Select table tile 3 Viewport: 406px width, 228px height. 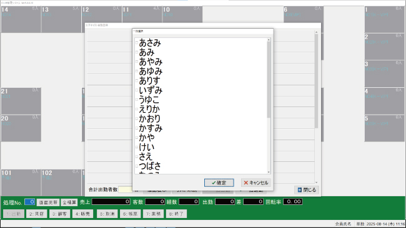(384, 74)
